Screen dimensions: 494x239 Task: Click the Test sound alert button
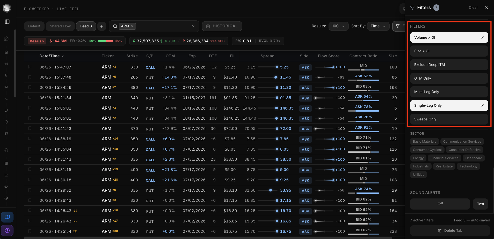coord(481,204)
